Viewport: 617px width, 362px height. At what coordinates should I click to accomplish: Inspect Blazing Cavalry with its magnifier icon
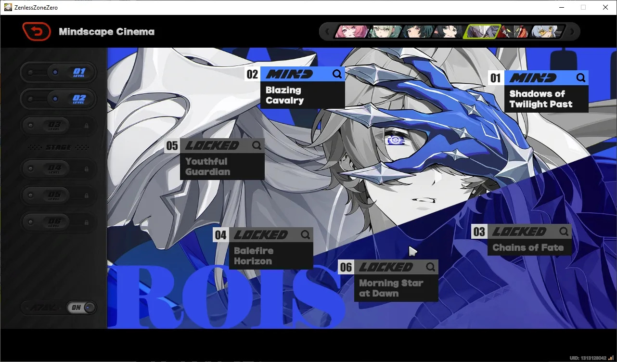coord(337,74)
